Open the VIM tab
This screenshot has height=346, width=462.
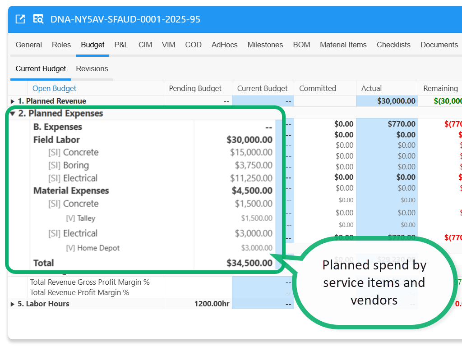(169, 45)
